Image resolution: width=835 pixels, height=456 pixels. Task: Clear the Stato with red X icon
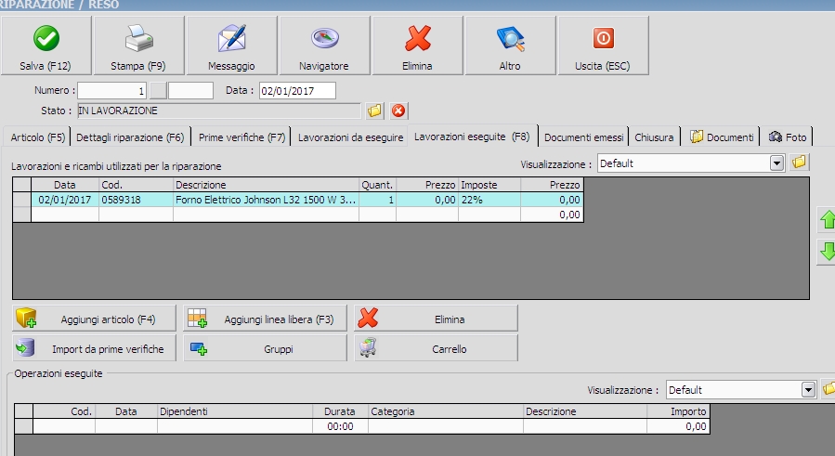pyautogui.click(x=398, y=111)
